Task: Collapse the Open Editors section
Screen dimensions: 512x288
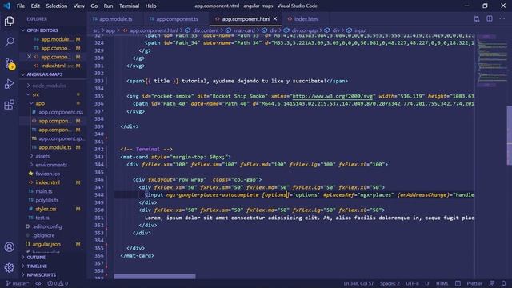Action: click(42, 30)
